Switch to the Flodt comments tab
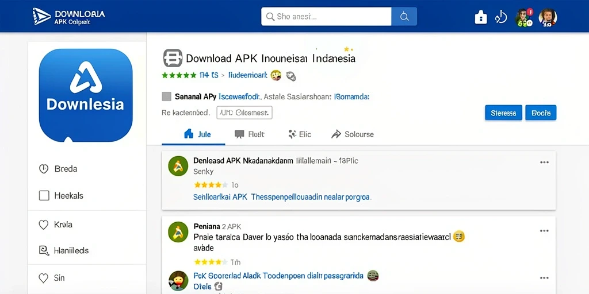The width and height of the screenshot is (589, 294). pyautogui.click(x=250, y=134)
